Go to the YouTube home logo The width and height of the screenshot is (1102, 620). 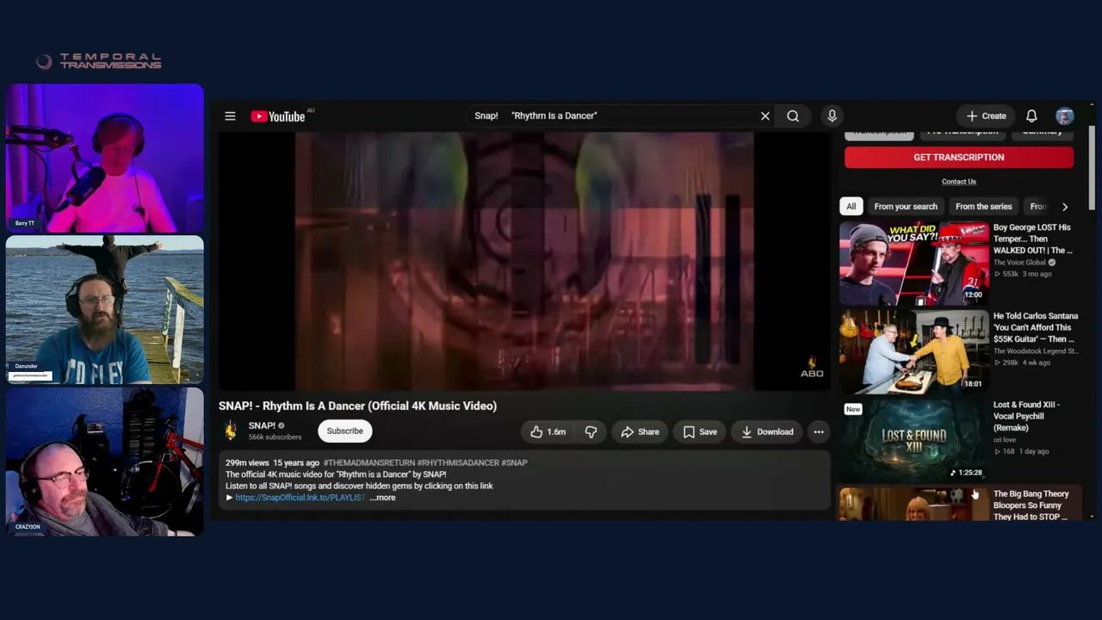[x=278, y=116]
